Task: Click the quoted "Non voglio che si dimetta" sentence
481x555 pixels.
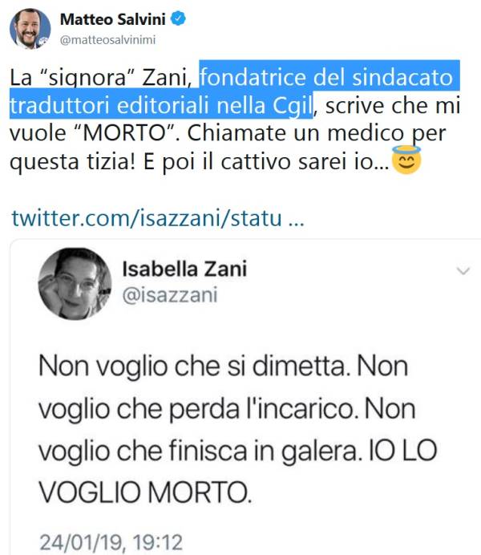Action: click(x=192, y=366)
